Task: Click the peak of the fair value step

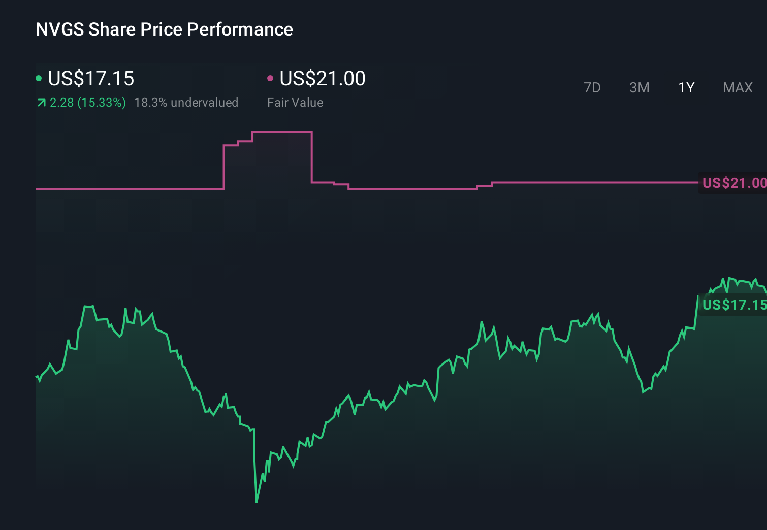Action: [x=282, y=132]
